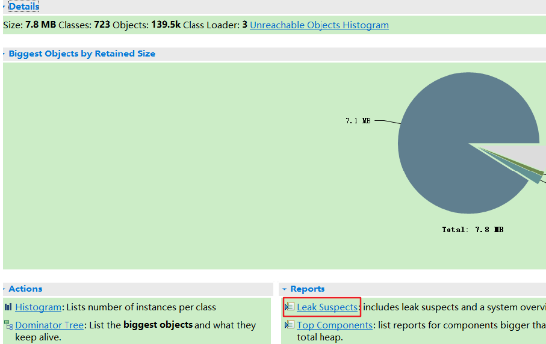
Task: Click the Class Loader 3 value
Action: tap(245, 25)
